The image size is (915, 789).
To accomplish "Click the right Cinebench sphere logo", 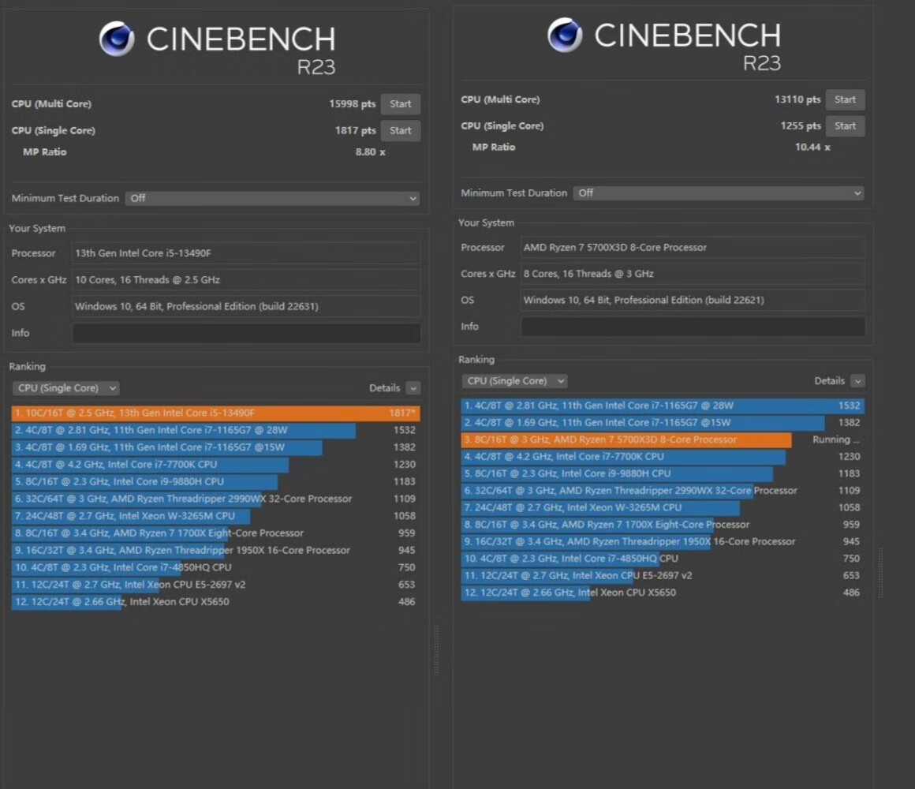I will tap(565, 35).
